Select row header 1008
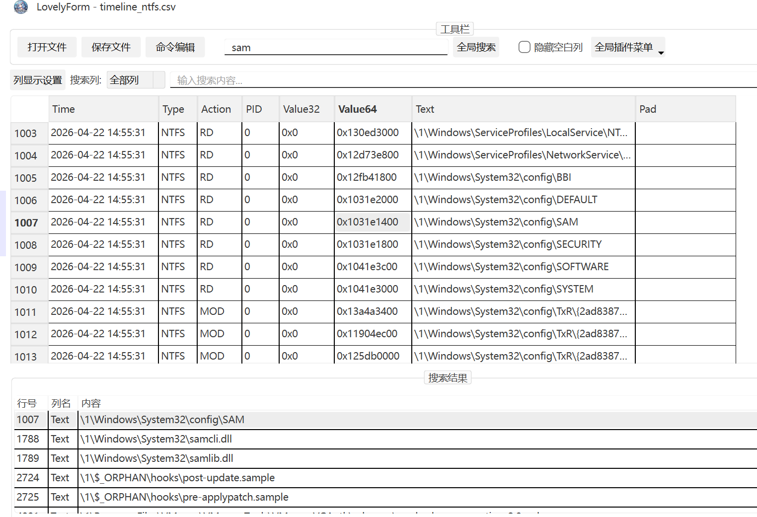The image size is (757, 517). click(29, 245)
